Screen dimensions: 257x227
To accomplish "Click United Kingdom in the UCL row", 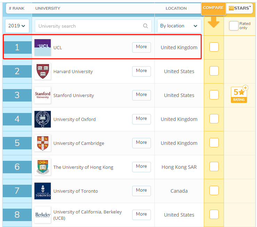I will (x=179, y=47).
